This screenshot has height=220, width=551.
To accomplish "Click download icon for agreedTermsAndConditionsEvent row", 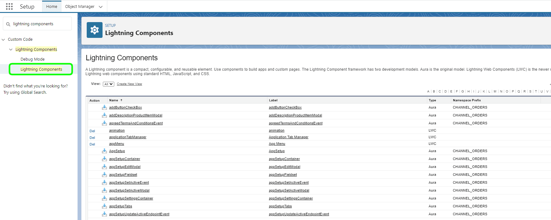I will tap(104, 123).
